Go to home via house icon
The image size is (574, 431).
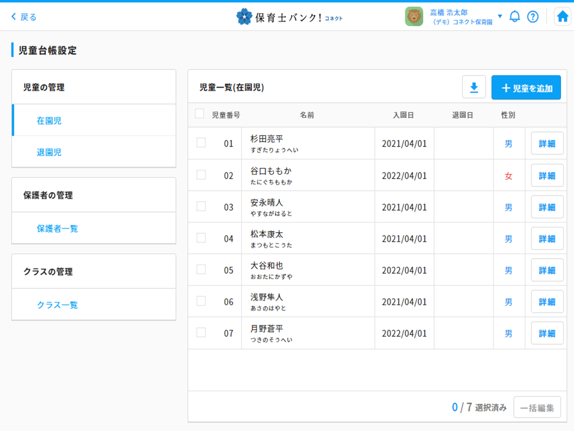click(x=562, y=17)
